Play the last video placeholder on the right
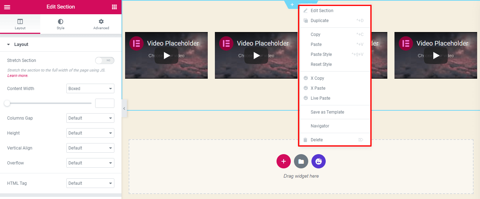480x199 pixels. coord(436,56)
